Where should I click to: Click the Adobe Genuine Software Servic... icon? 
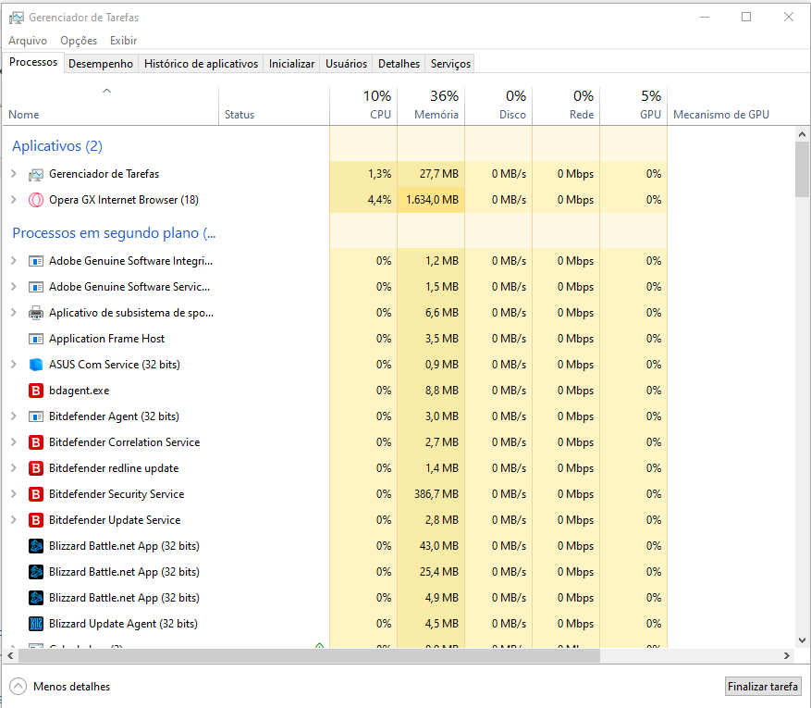click(x=36, y=287)
